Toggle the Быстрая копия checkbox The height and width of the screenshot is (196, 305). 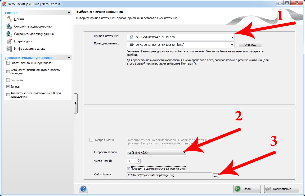pyautogui.click(x=91, y=140)
